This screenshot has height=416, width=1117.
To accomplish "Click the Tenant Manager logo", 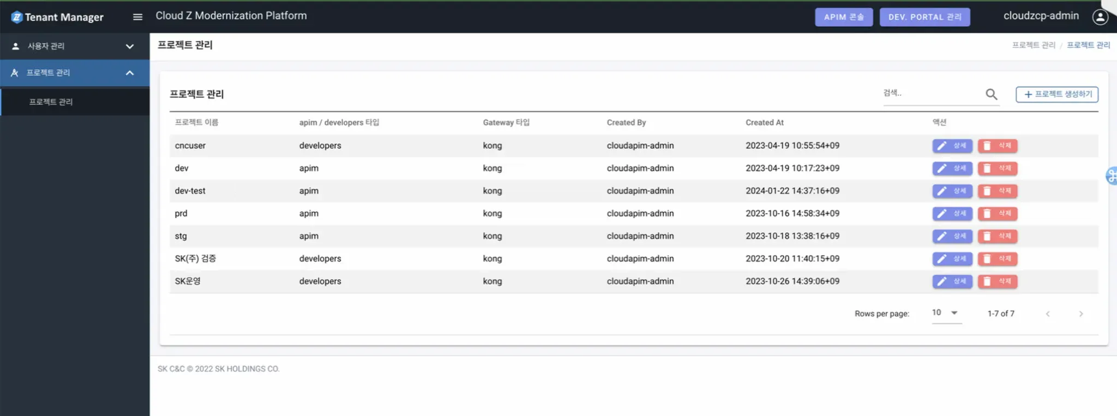I will coord(57,17).
